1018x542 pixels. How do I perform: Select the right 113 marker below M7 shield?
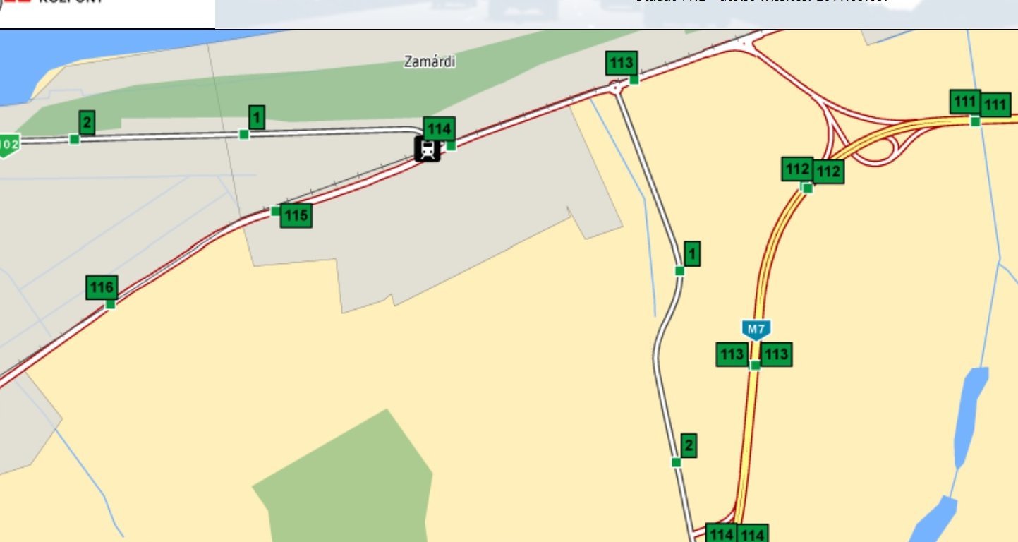[776, 354]
